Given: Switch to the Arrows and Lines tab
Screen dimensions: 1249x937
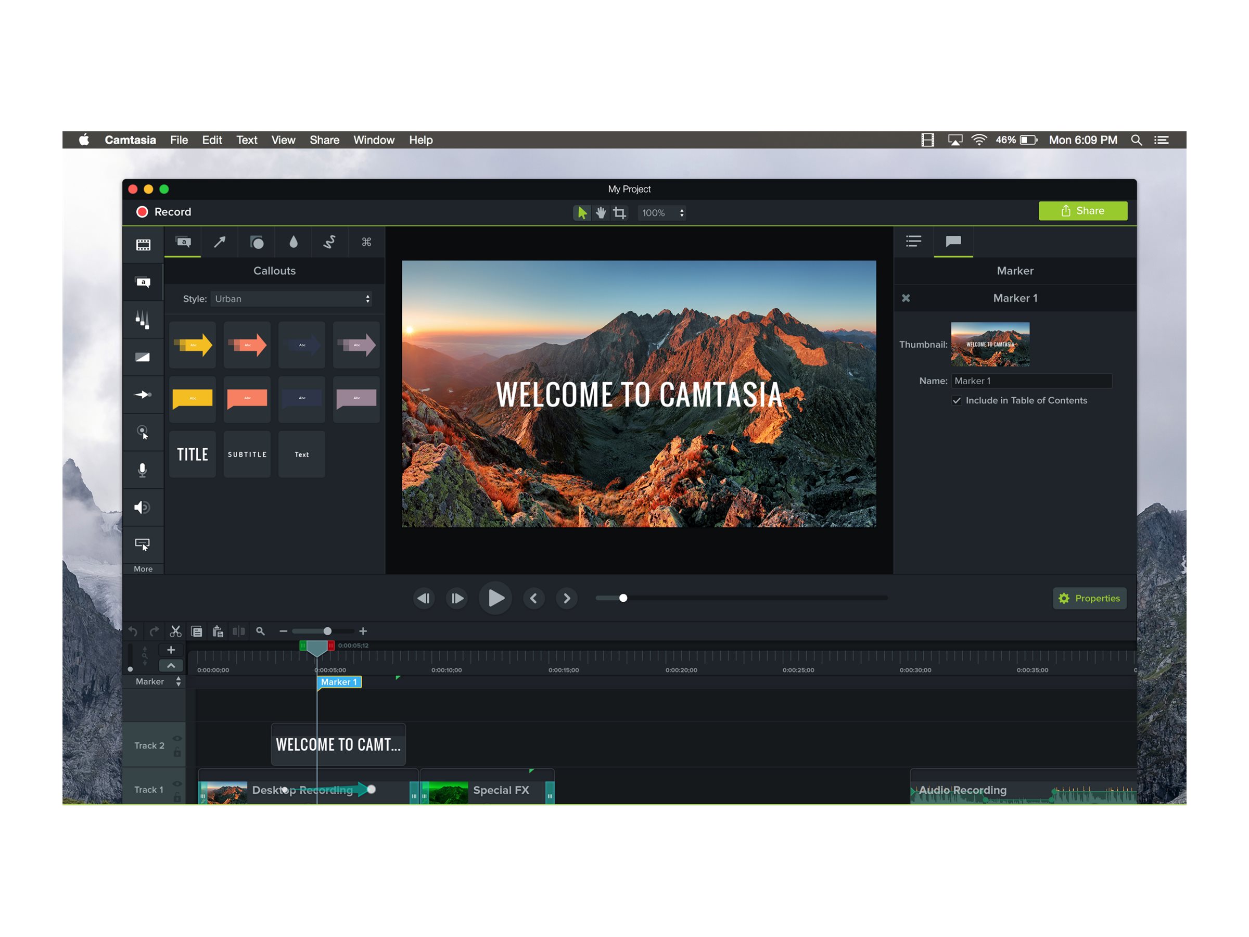Looking at the screenshot, I should [220, 242].
